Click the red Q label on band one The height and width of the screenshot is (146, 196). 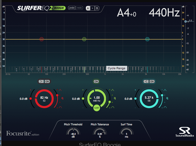[x=62, y=98]
